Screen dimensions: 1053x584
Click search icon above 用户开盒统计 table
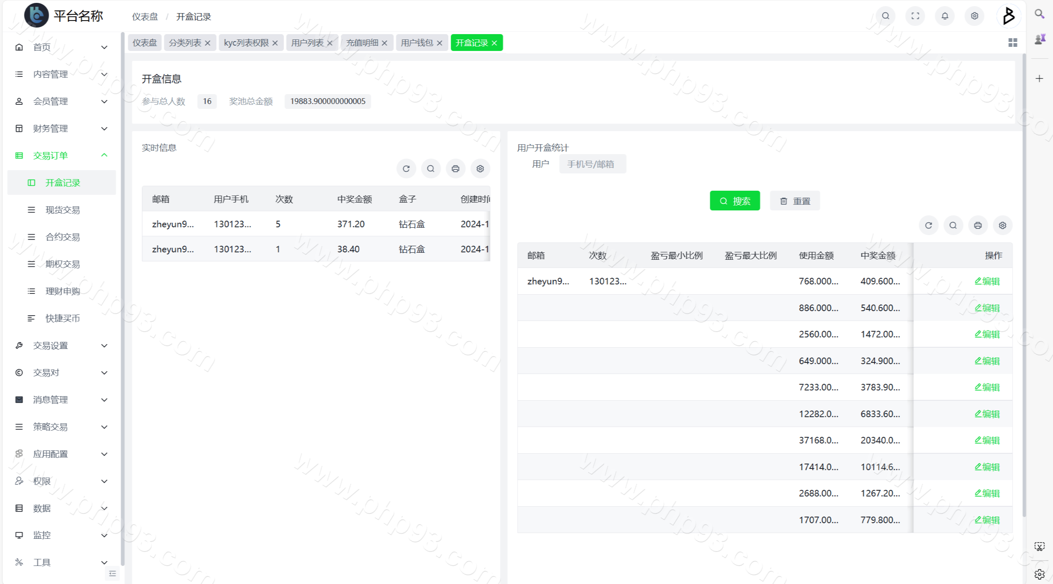[953, 225]
